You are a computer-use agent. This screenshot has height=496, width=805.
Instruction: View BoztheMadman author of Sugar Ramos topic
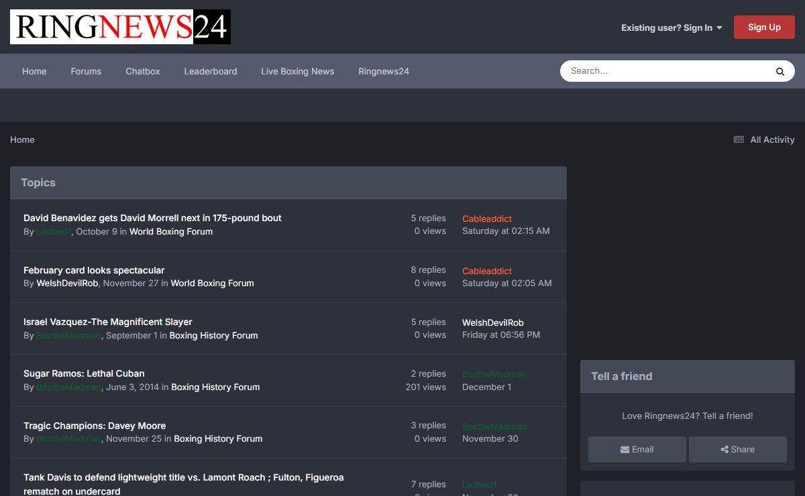68,387
